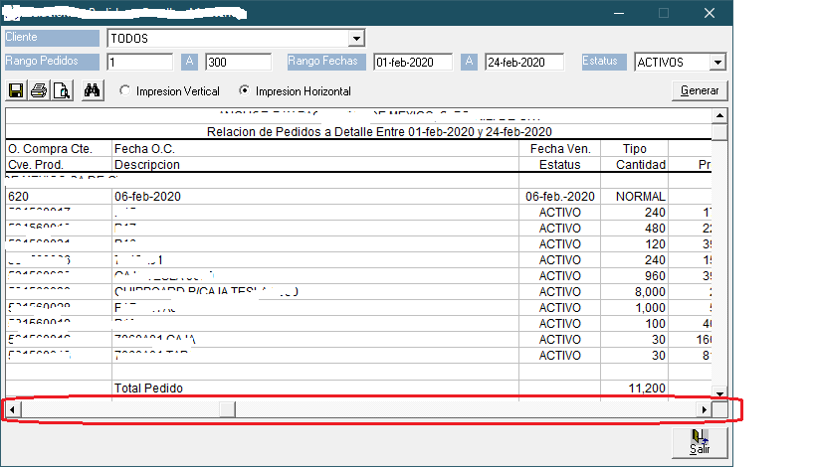
Task: Click the Total Pedido label
Action: (x=148, y=389)
